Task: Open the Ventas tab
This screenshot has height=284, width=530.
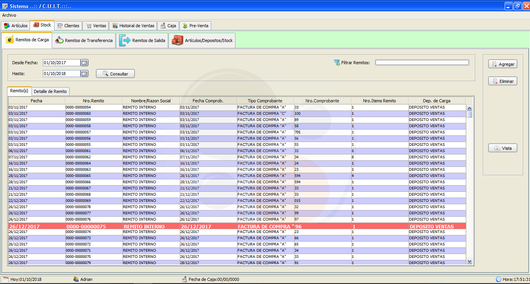Action: click(x=95, y=26)
